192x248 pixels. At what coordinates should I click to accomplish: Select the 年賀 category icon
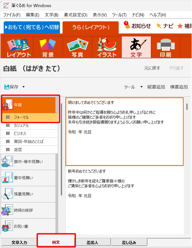pos(8,105)
